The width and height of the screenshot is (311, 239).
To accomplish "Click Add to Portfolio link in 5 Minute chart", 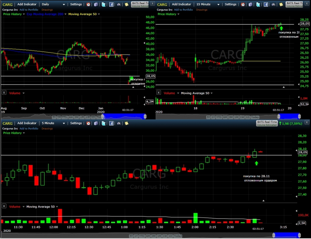I will (29, 129).
